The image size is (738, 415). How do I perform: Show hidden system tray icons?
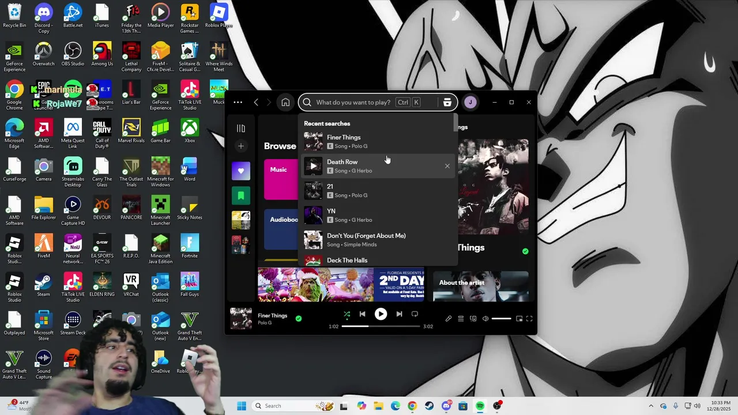pyautogui.click(x=651, y=406)
